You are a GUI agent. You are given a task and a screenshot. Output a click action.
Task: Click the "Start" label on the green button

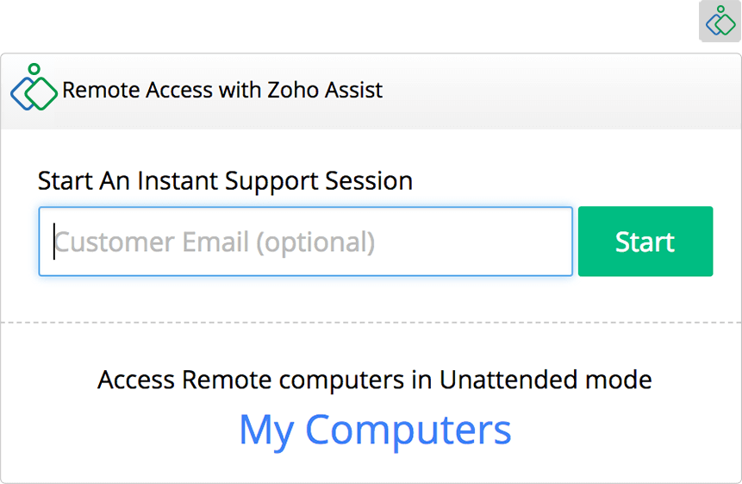645,242
